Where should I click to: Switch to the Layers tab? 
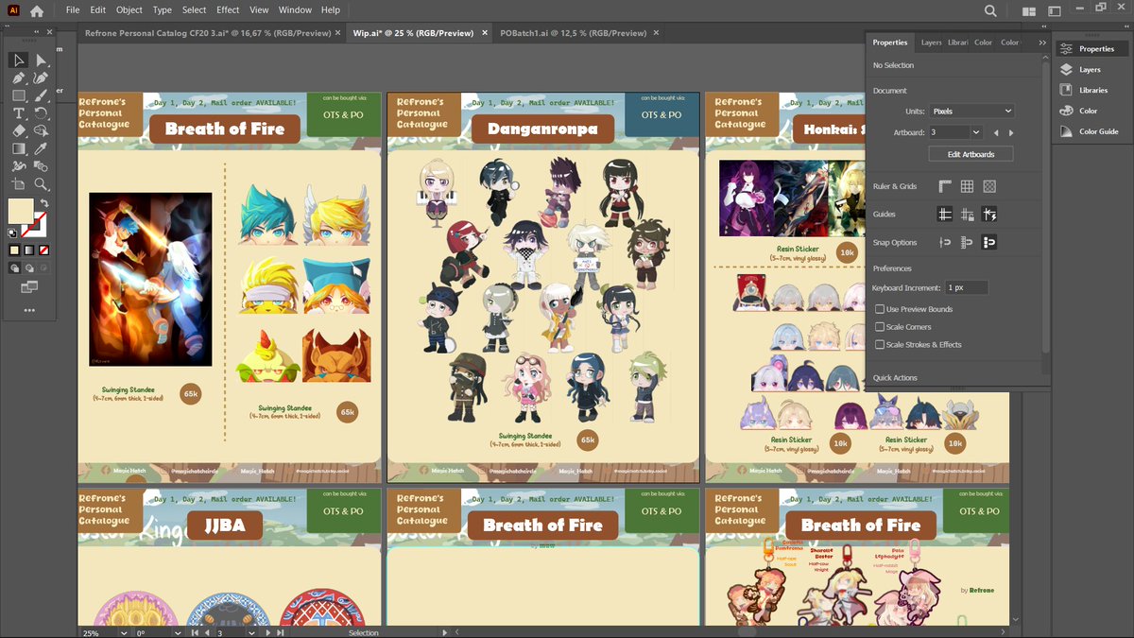[x=931, y=43]
